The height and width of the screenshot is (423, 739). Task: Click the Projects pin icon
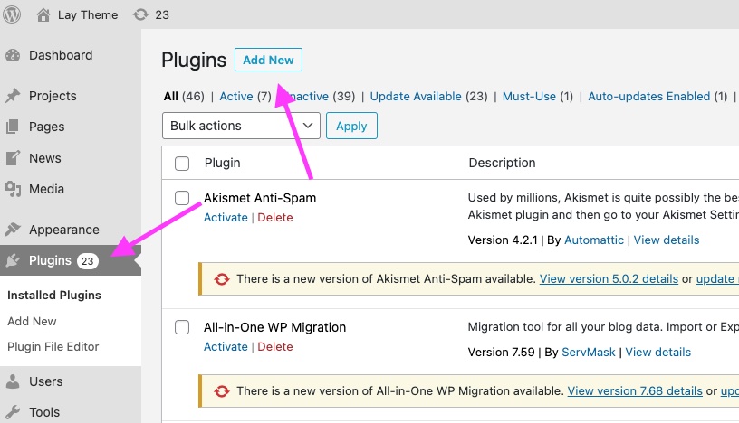pyautogui.click(x=13, y=96)
